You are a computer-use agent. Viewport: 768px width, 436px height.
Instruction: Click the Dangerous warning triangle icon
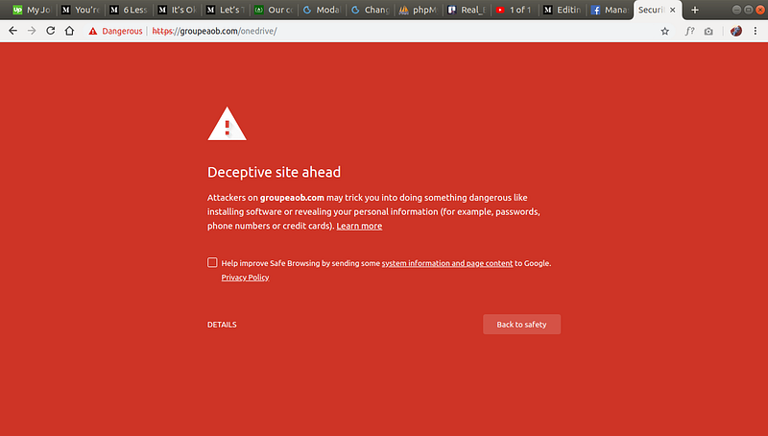(x=92, y=32)
